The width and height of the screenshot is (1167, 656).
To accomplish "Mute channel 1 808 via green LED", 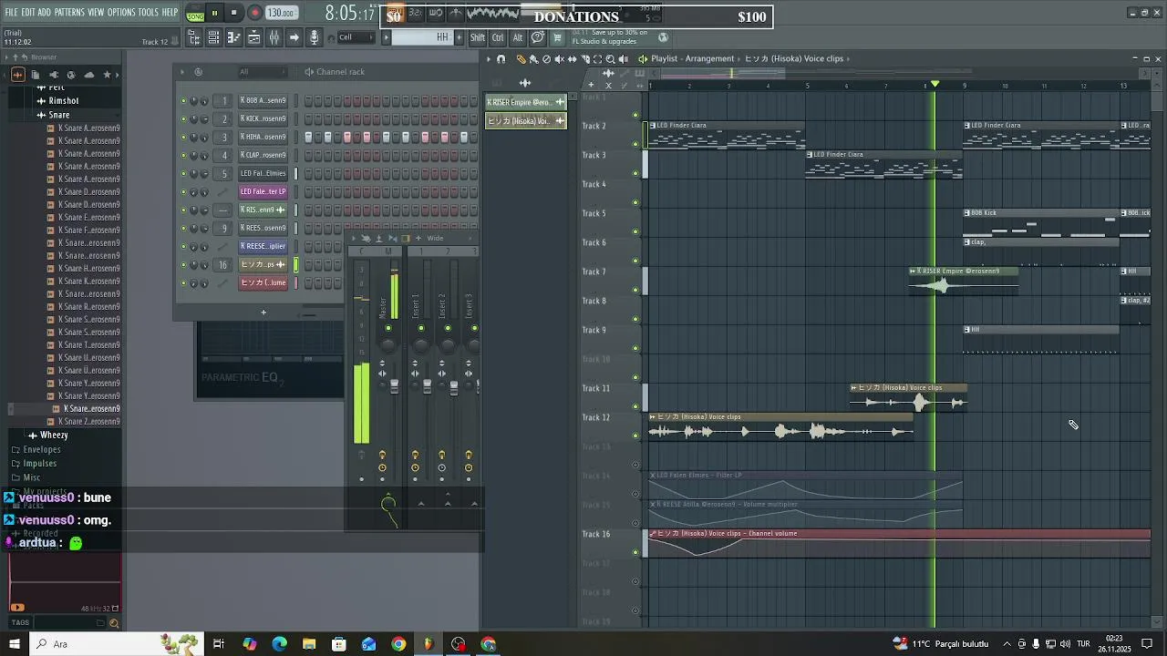I will [x=183, y=101].
